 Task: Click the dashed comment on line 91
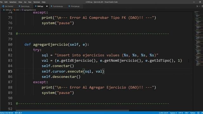[x=92, y=104]
